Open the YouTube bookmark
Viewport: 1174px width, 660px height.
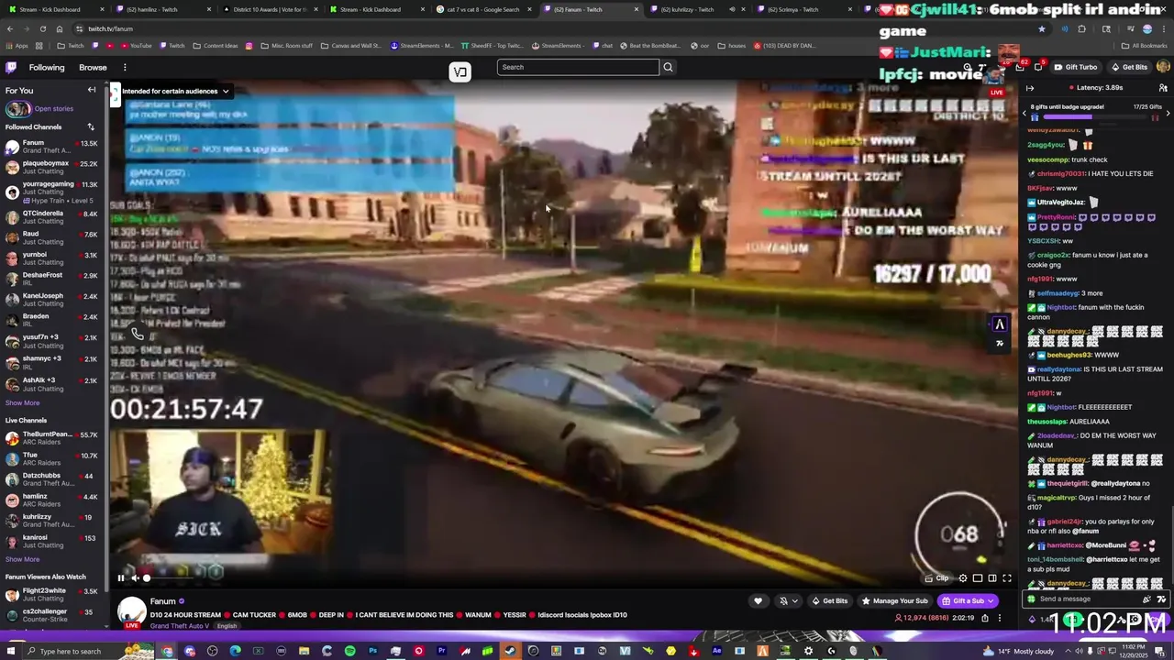click(136, 46)
